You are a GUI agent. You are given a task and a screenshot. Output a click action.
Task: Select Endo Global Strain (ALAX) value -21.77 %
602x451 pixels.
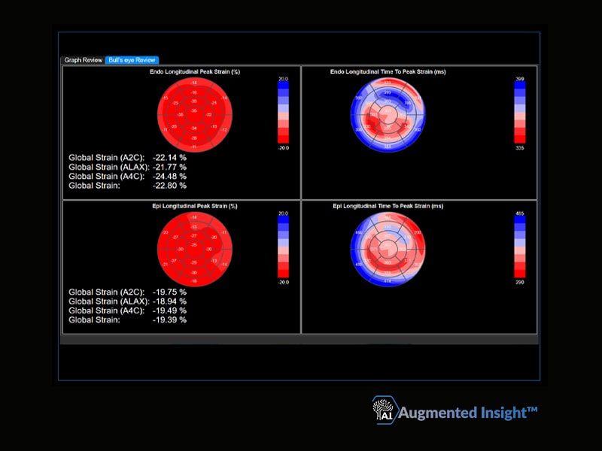coord(169,167)
